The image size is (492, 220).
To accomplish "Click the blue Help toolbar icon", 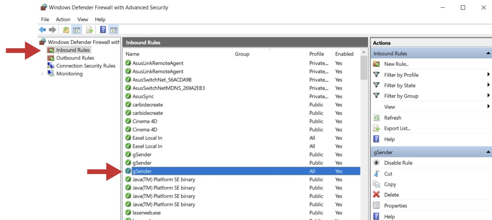I will tap(103, 30).
